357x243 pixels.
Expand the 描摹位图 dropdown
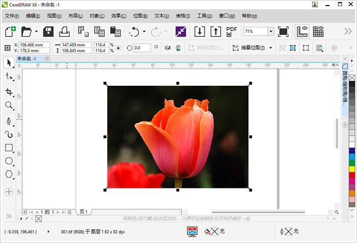(x=270, y=48)
